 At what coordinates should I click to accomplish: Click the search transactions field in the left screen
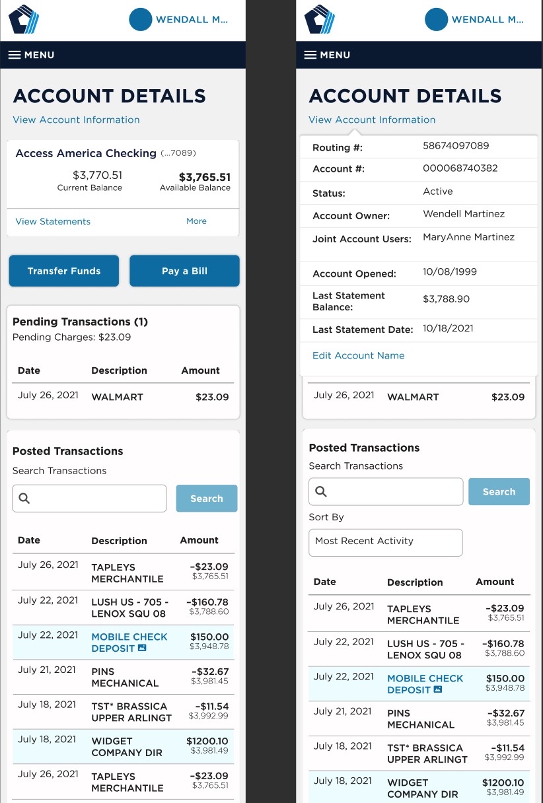click(90, 499)
